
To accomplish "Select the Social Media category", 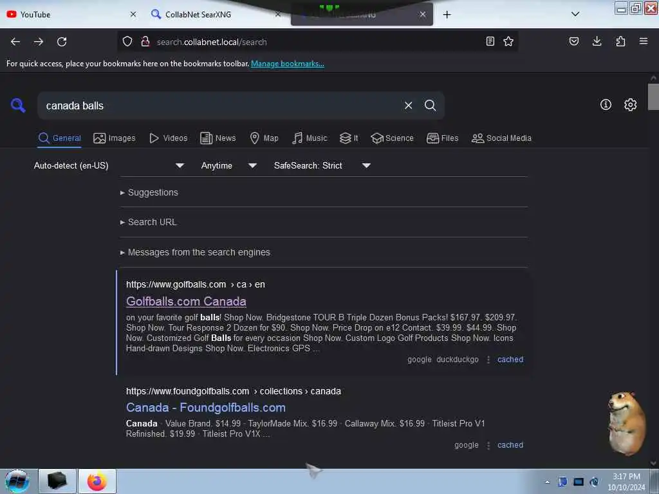I will pyautogui.click(x=501, y=138).
